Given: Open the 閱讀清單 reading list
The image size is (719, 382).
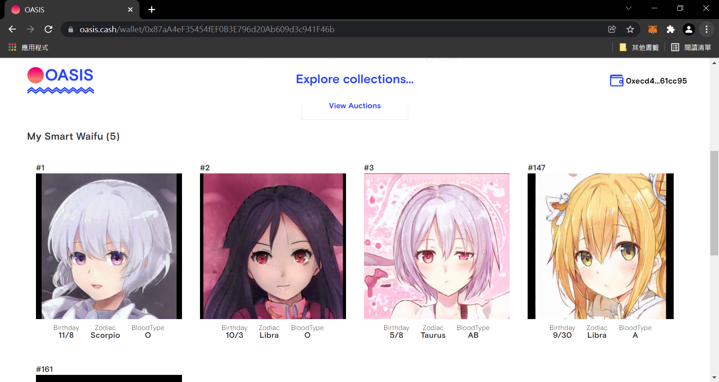Looking at the screenshot, I should point(691,48).
